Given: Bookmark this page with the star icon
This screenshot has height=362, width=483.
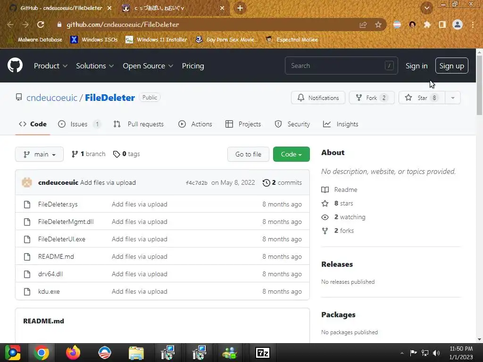Looking at the screenshot, I should point(378,25).
